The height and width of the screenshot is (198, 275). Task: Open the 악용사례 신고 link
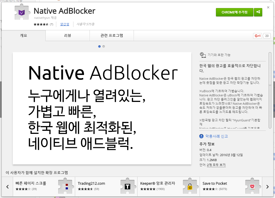point(217,136)
